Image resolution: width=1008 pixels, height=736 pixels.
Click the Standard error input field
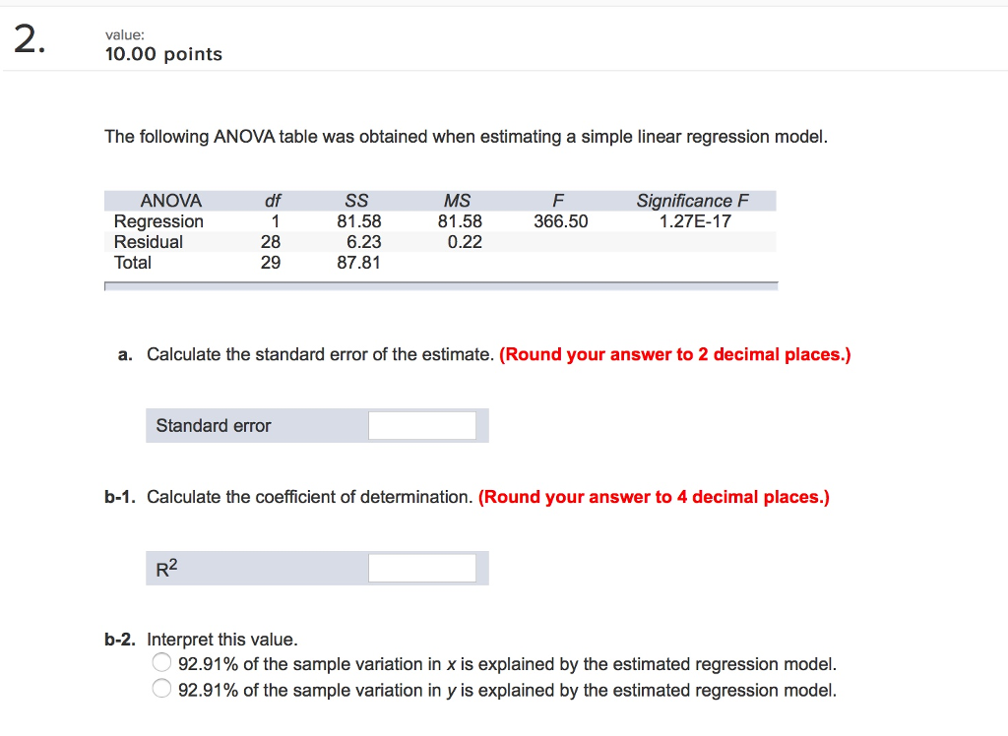(421, 425)
